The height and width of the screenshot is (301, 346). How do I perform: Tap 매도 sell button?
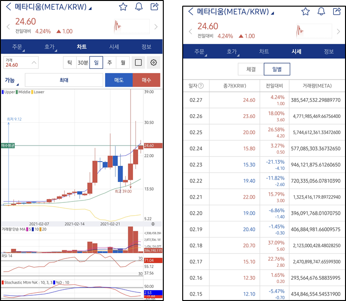119,80
